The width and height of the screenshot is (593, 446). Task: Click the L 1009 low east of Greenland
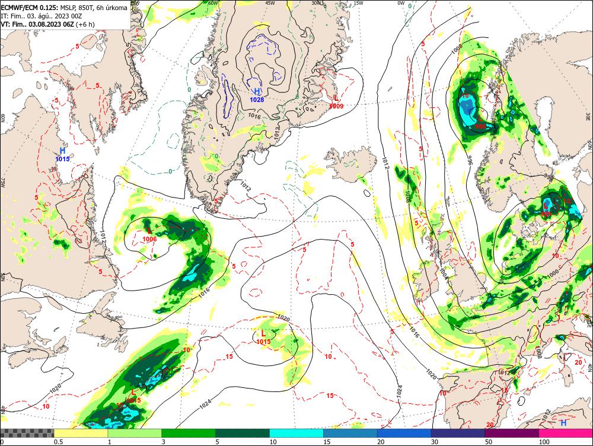coord(336,102)
